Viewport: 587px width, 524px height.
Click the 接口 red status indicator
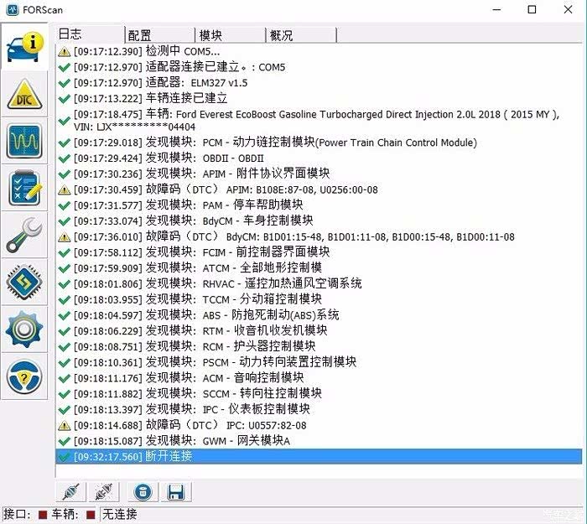point(43,515)
